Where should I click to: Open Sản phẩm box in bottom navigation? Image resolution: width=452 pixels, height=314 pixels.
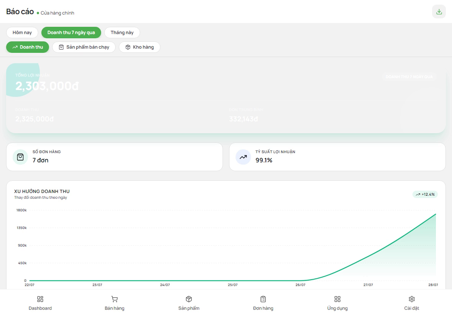(x=189, y=303)
